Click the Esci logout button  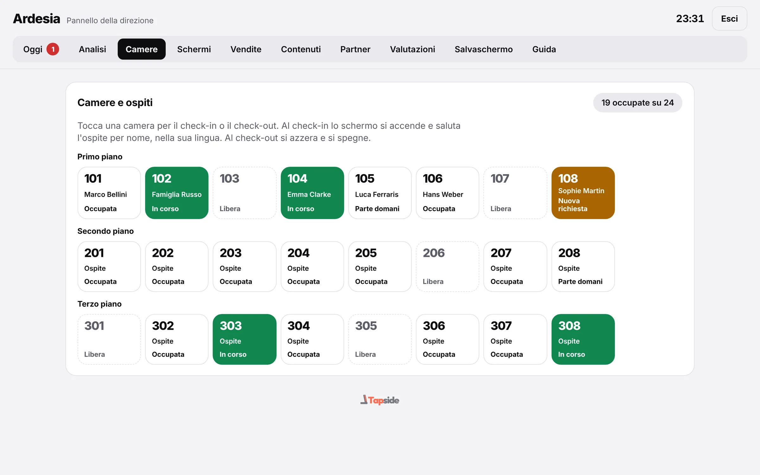[x=729, y=19]
